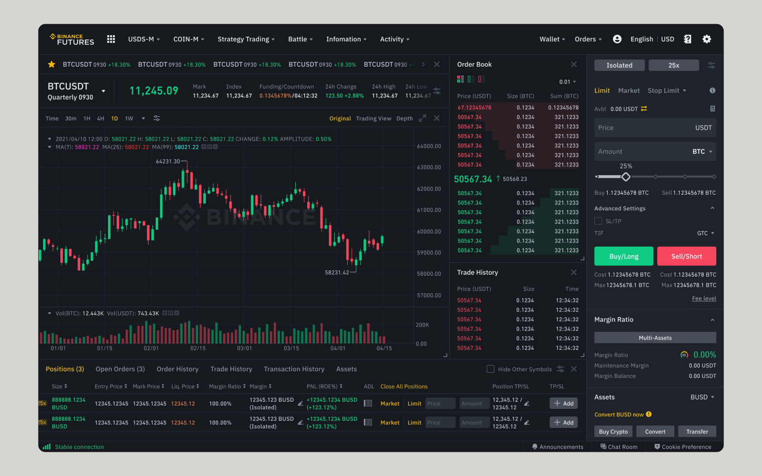Collapse the Margin Ratio section
Screen dimensions: 762x476
712,319
